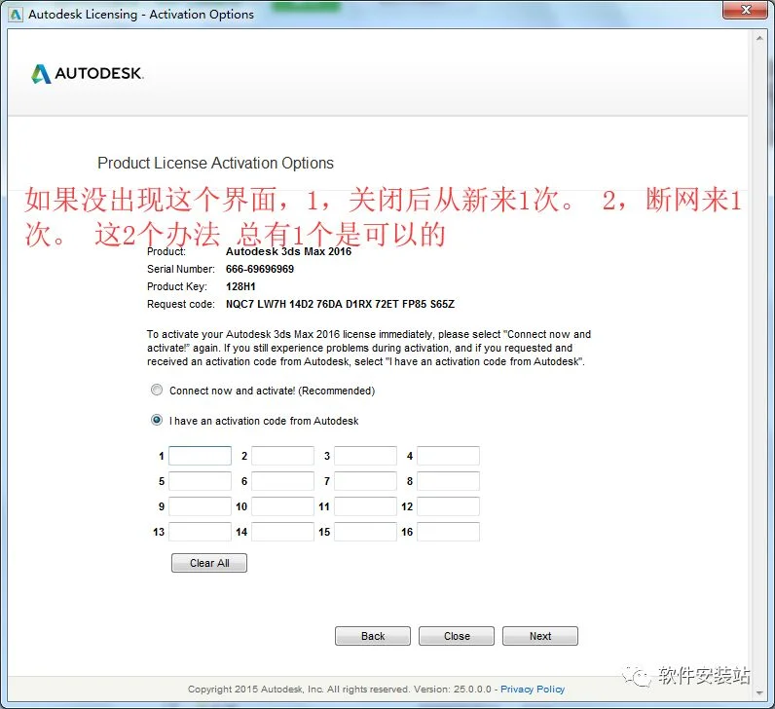Click the request code NQC7 LW7H text

click(340, 304)
